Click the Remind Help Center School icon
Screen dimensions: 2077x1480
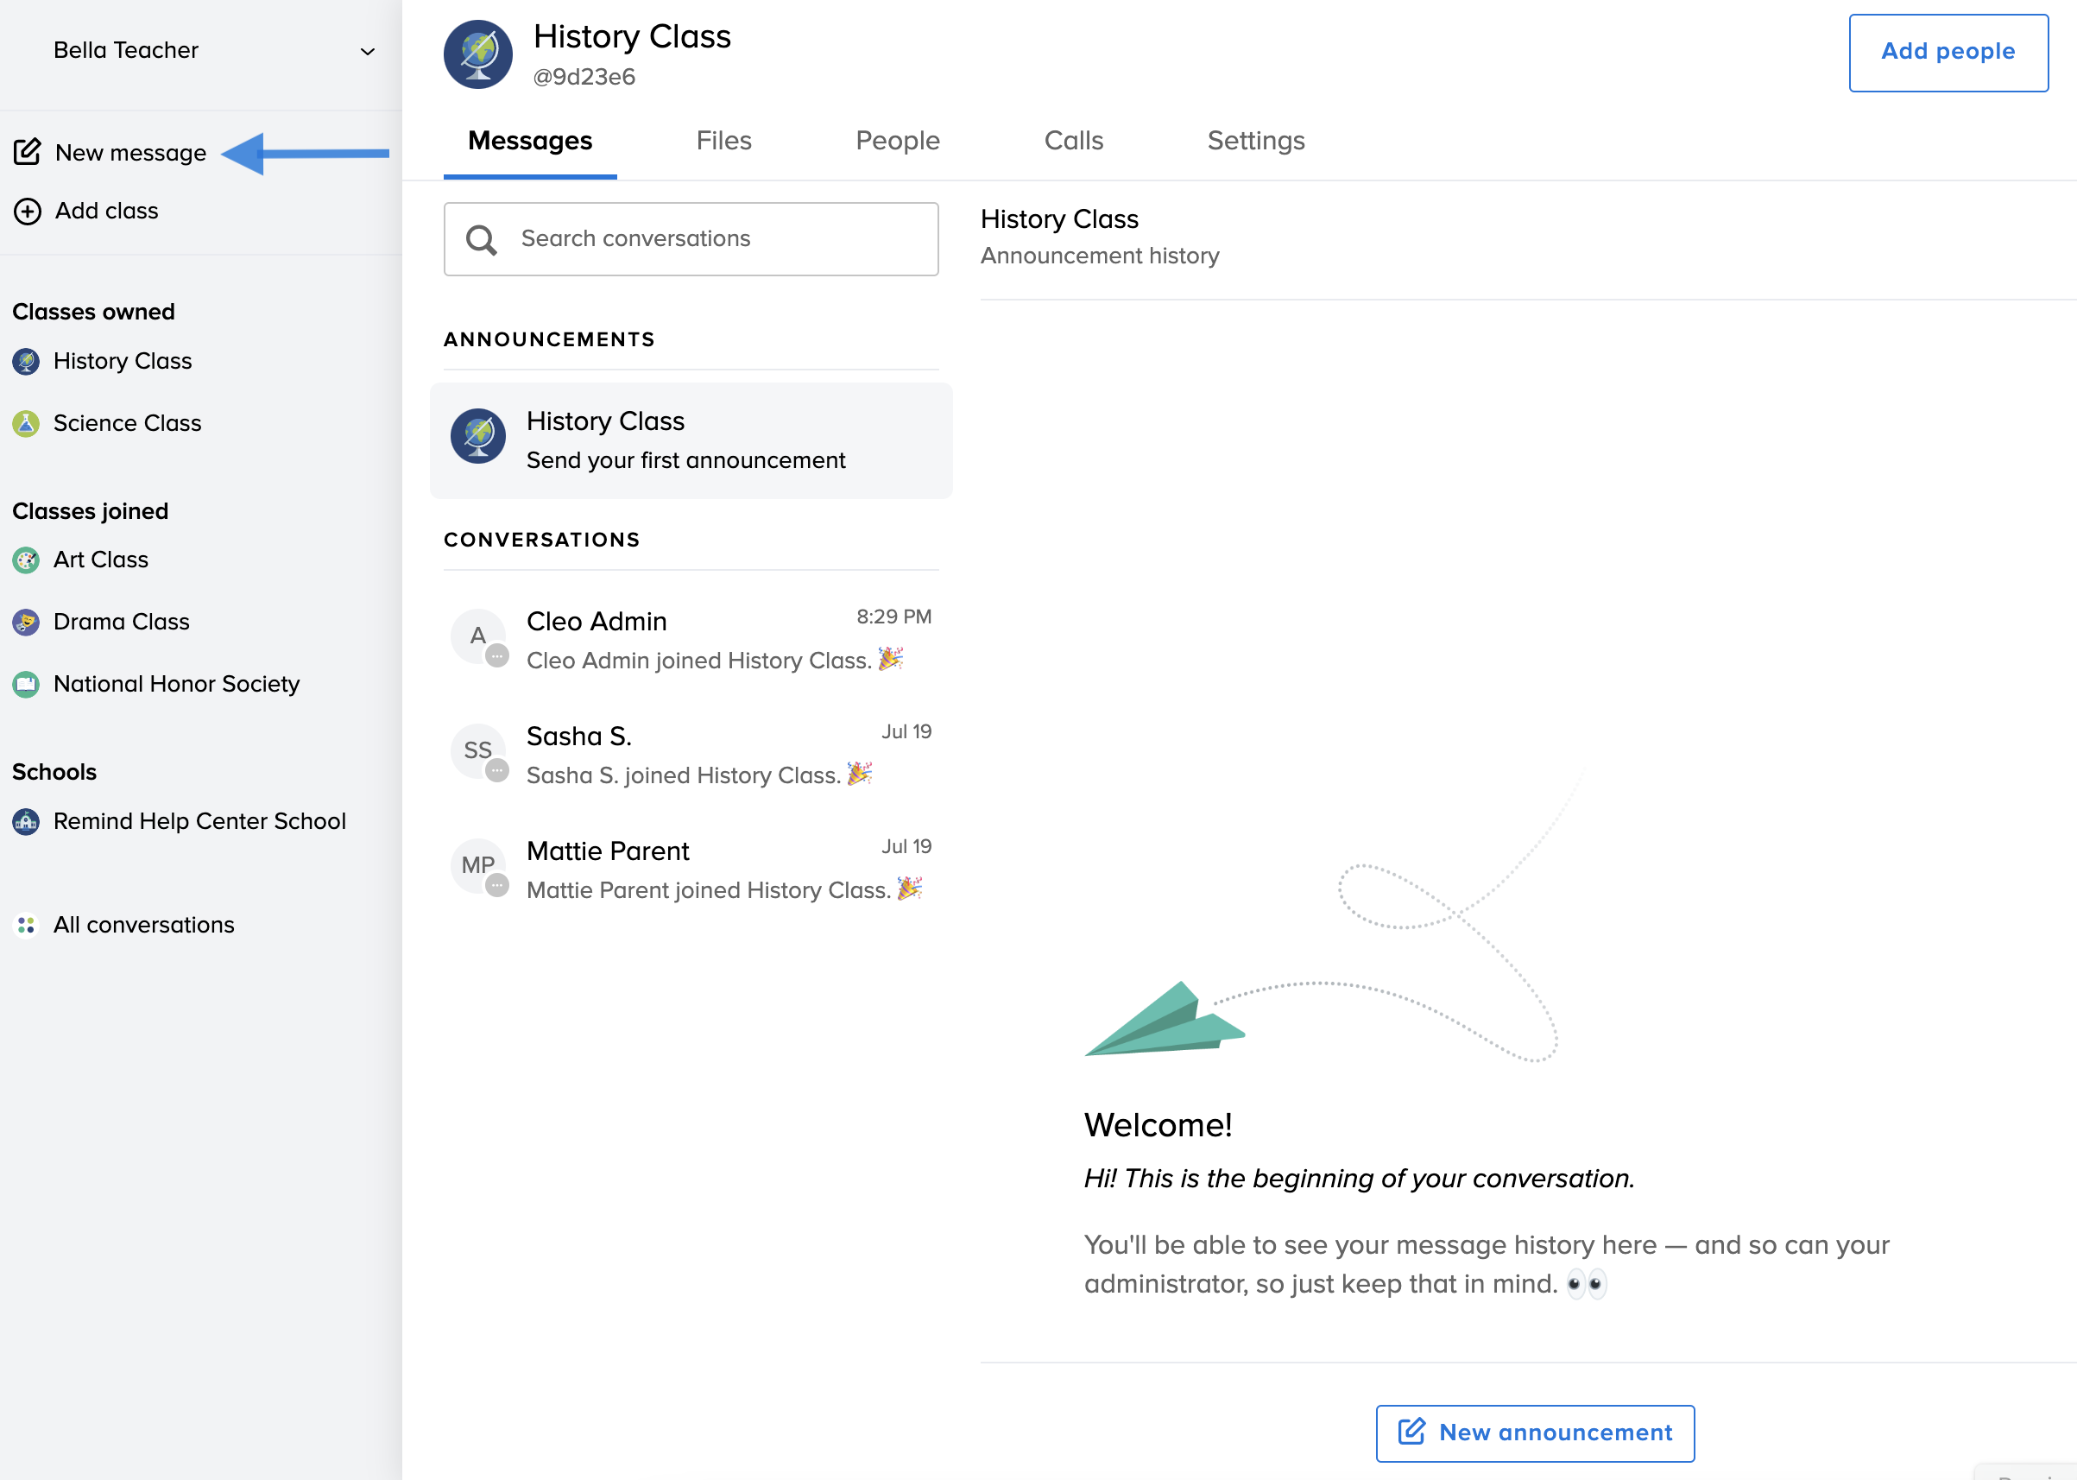[x=26, y=822]
